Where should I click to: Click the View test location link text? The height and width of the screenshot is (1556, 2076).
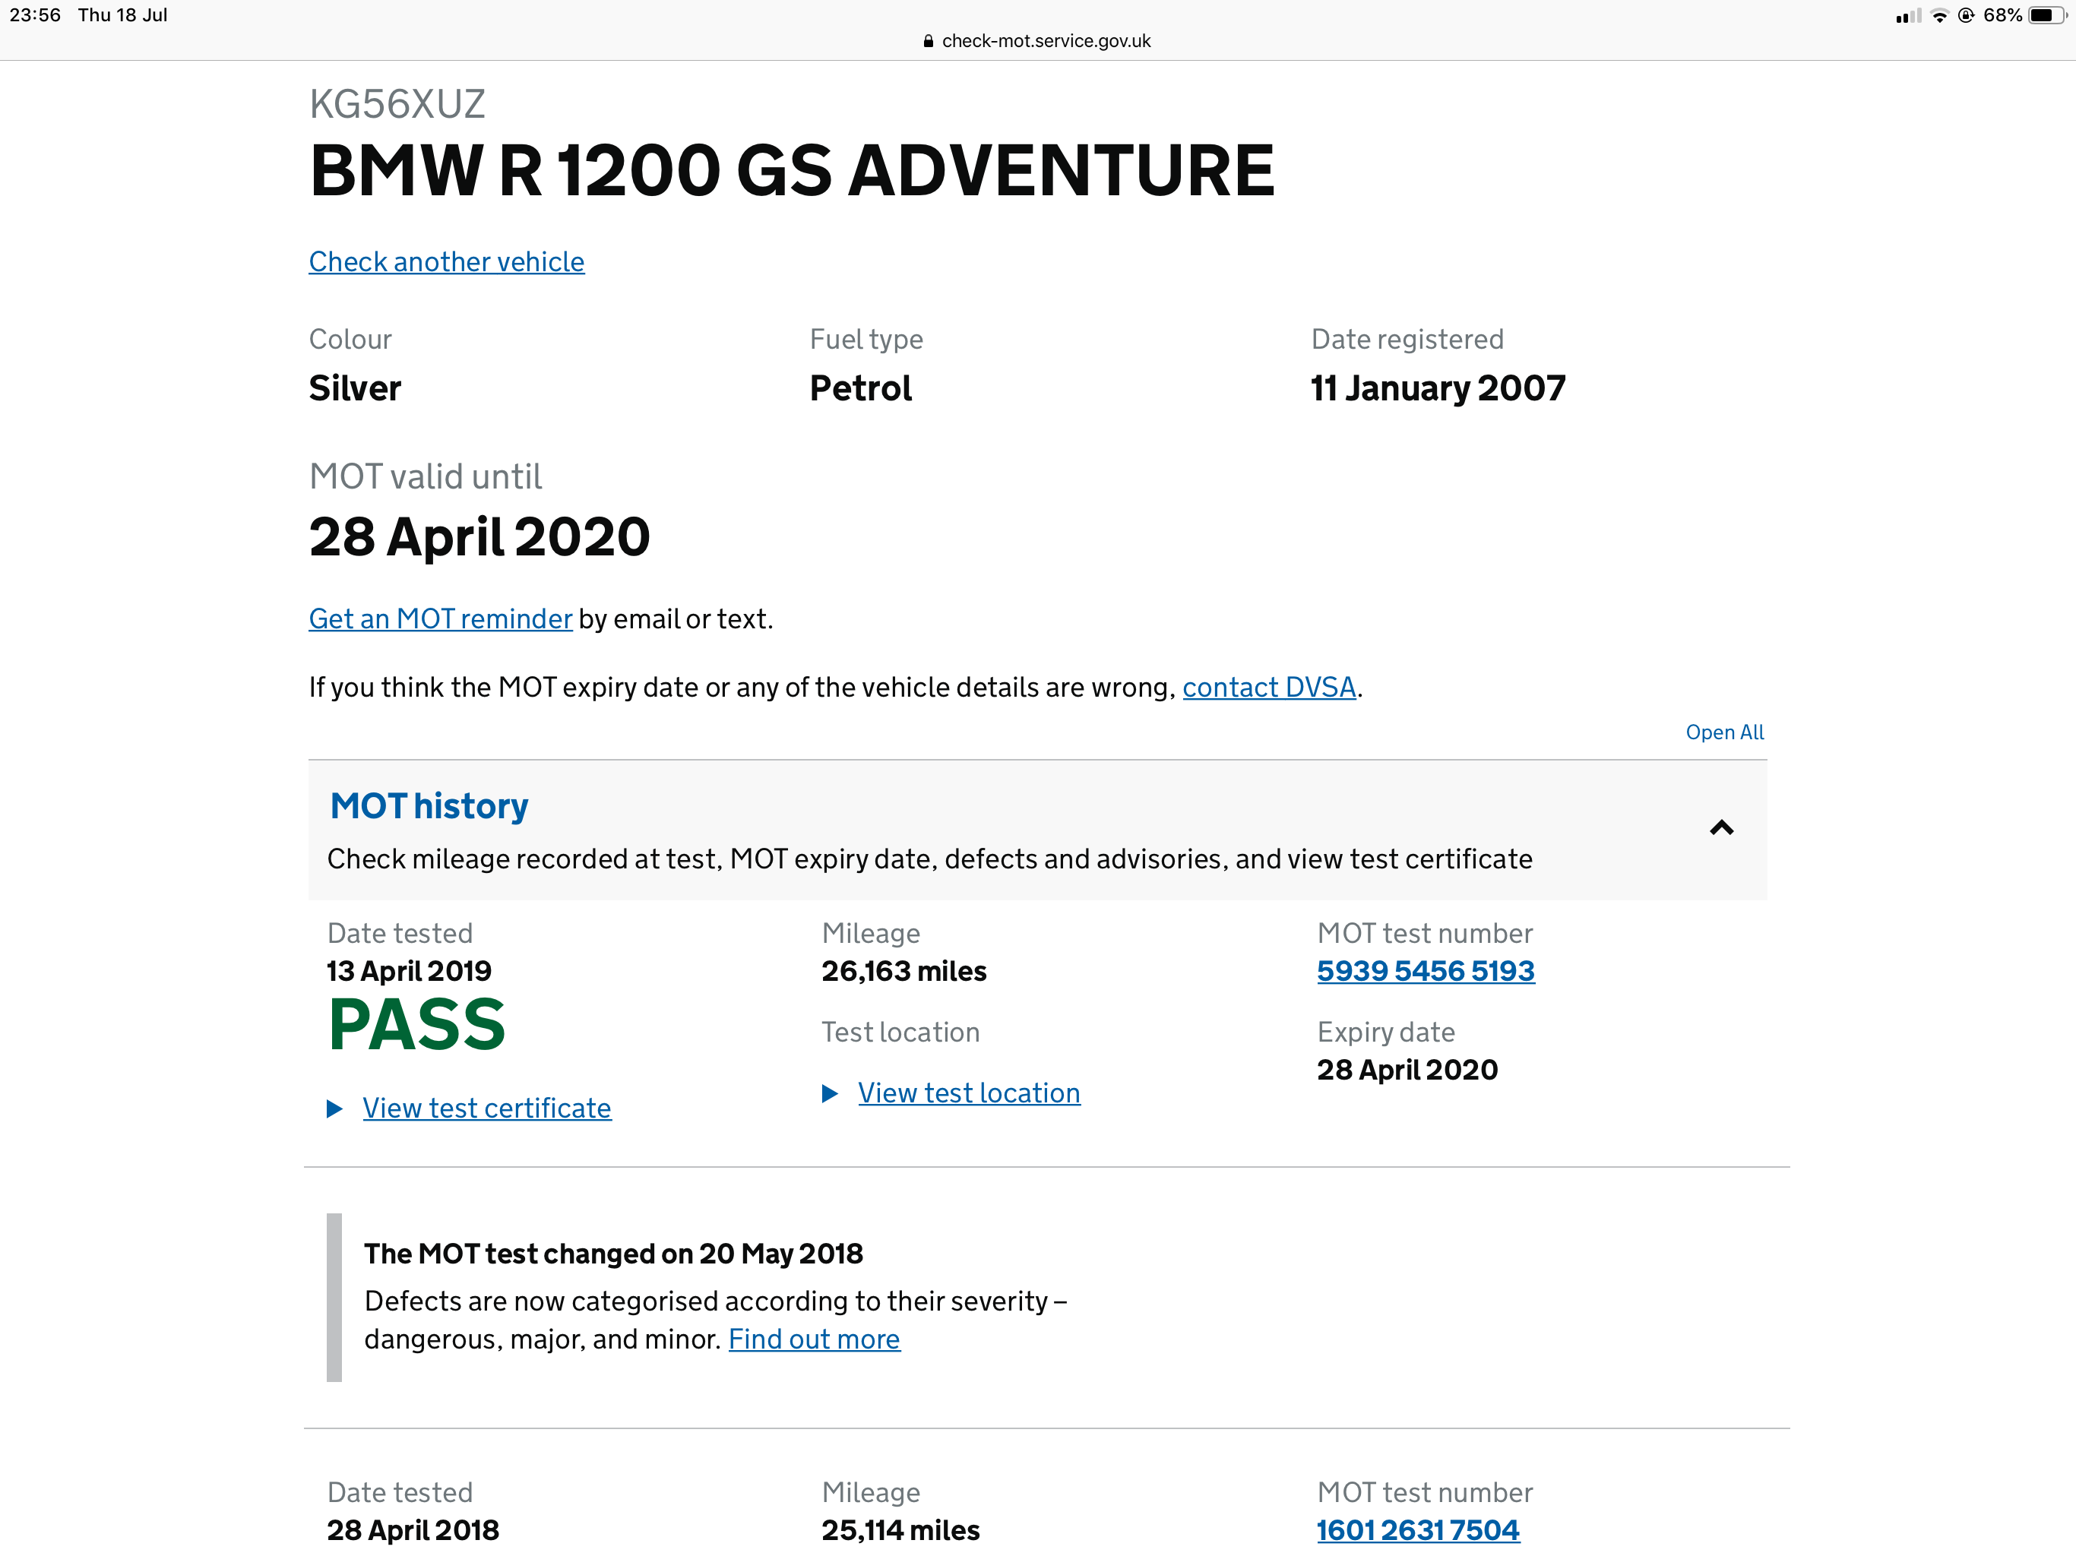(969, 1093)
